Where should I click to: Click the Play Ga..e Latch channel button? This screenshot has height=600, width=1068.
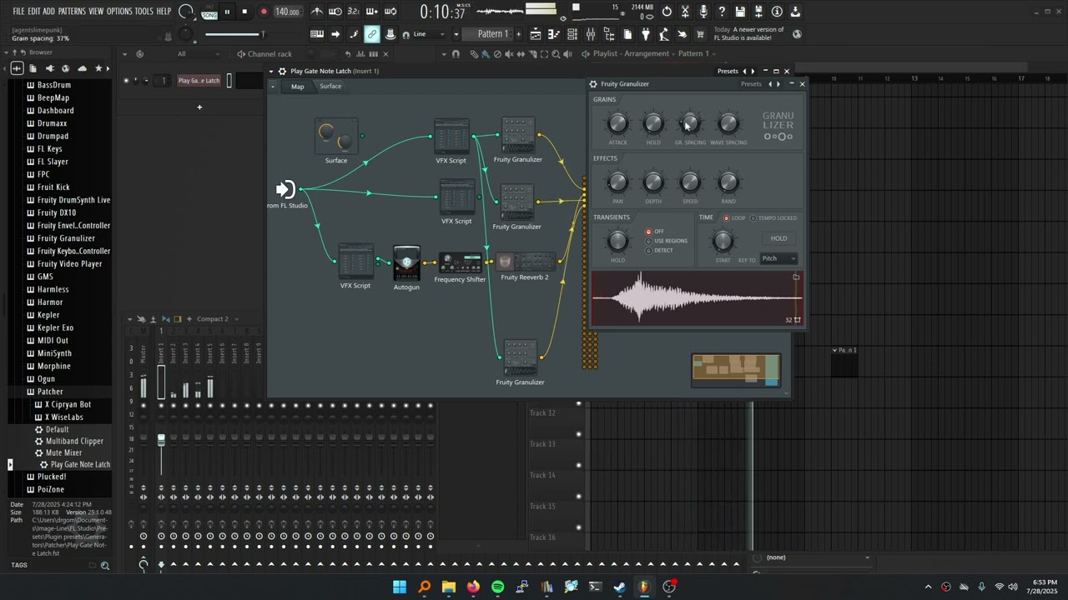coord(199,81)
